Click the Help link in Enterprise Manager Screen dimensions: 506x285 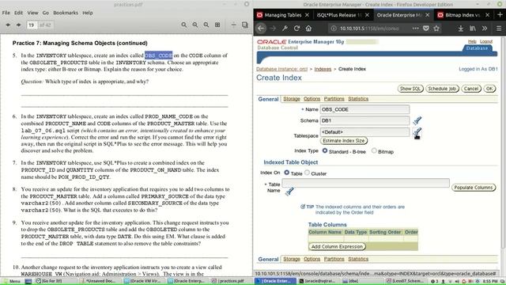[472, 41]
